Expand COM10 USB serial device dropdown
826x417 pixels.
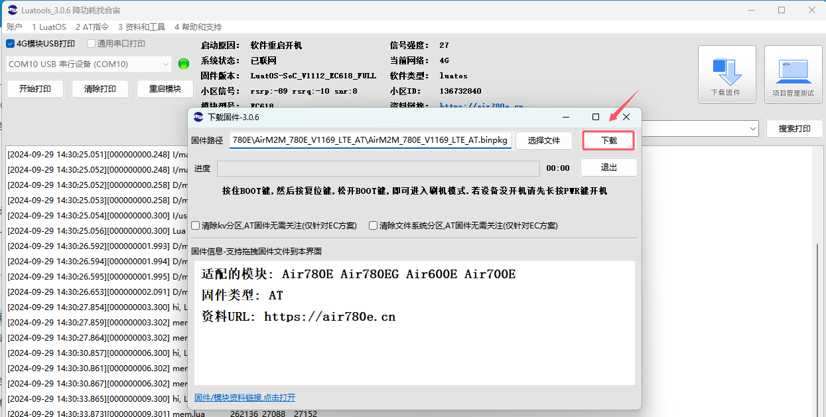pyautogui.click(x=166, y=64)
